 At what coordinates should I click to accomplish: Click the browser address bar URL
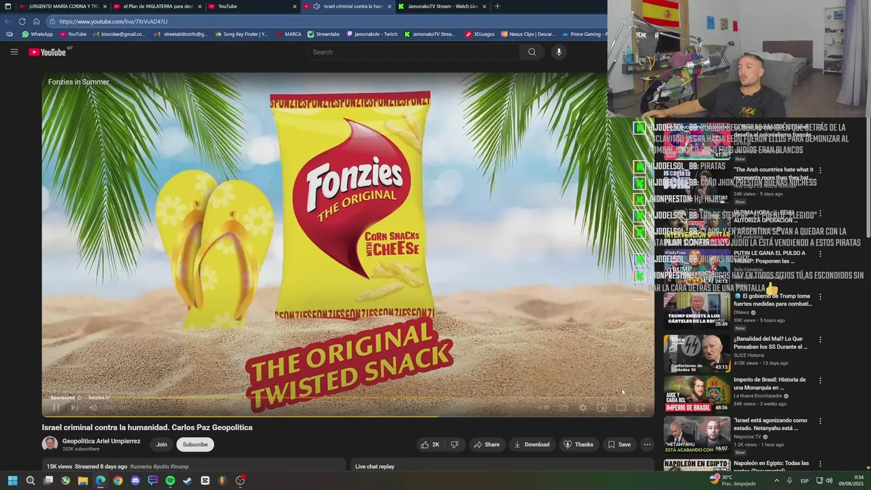coord(113,21)
